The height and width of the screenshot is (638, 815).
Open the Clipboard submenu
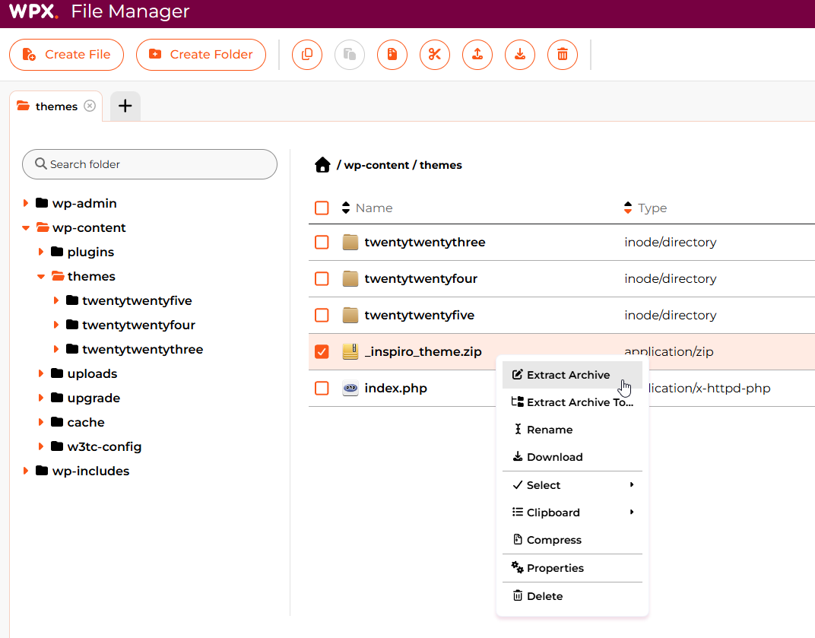click(572, 513)
